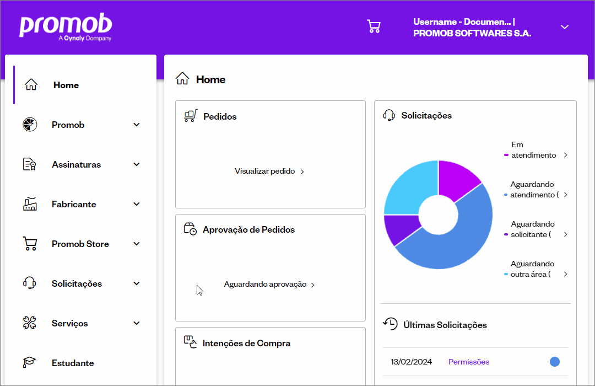Expand the Assinaturas submenu chevron

(x=137, y=164)
